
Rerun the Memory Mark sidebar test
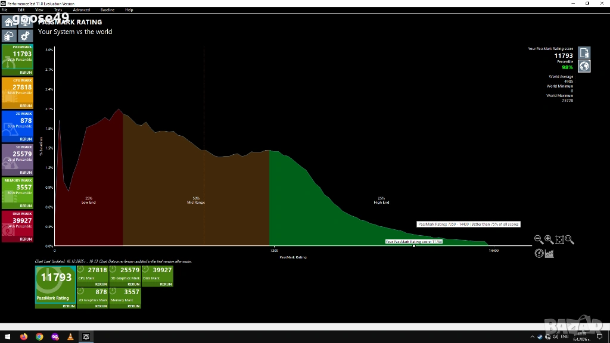[x=26, y=206]
